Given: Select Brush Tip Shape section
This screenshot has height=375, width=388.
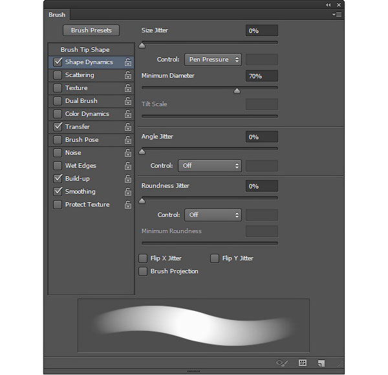Looking at the screenshot, I should tap(85, 50).
